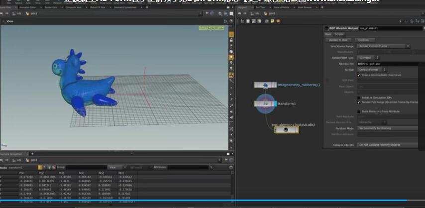Screen dimensions: 425x208
Task: Click the Render to Disk button
Action: (x=338, y=40)
